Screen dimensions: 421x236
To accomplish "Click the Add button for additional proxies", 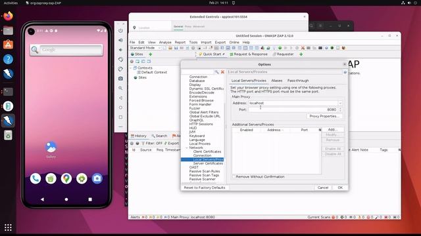I will (333, 130).
